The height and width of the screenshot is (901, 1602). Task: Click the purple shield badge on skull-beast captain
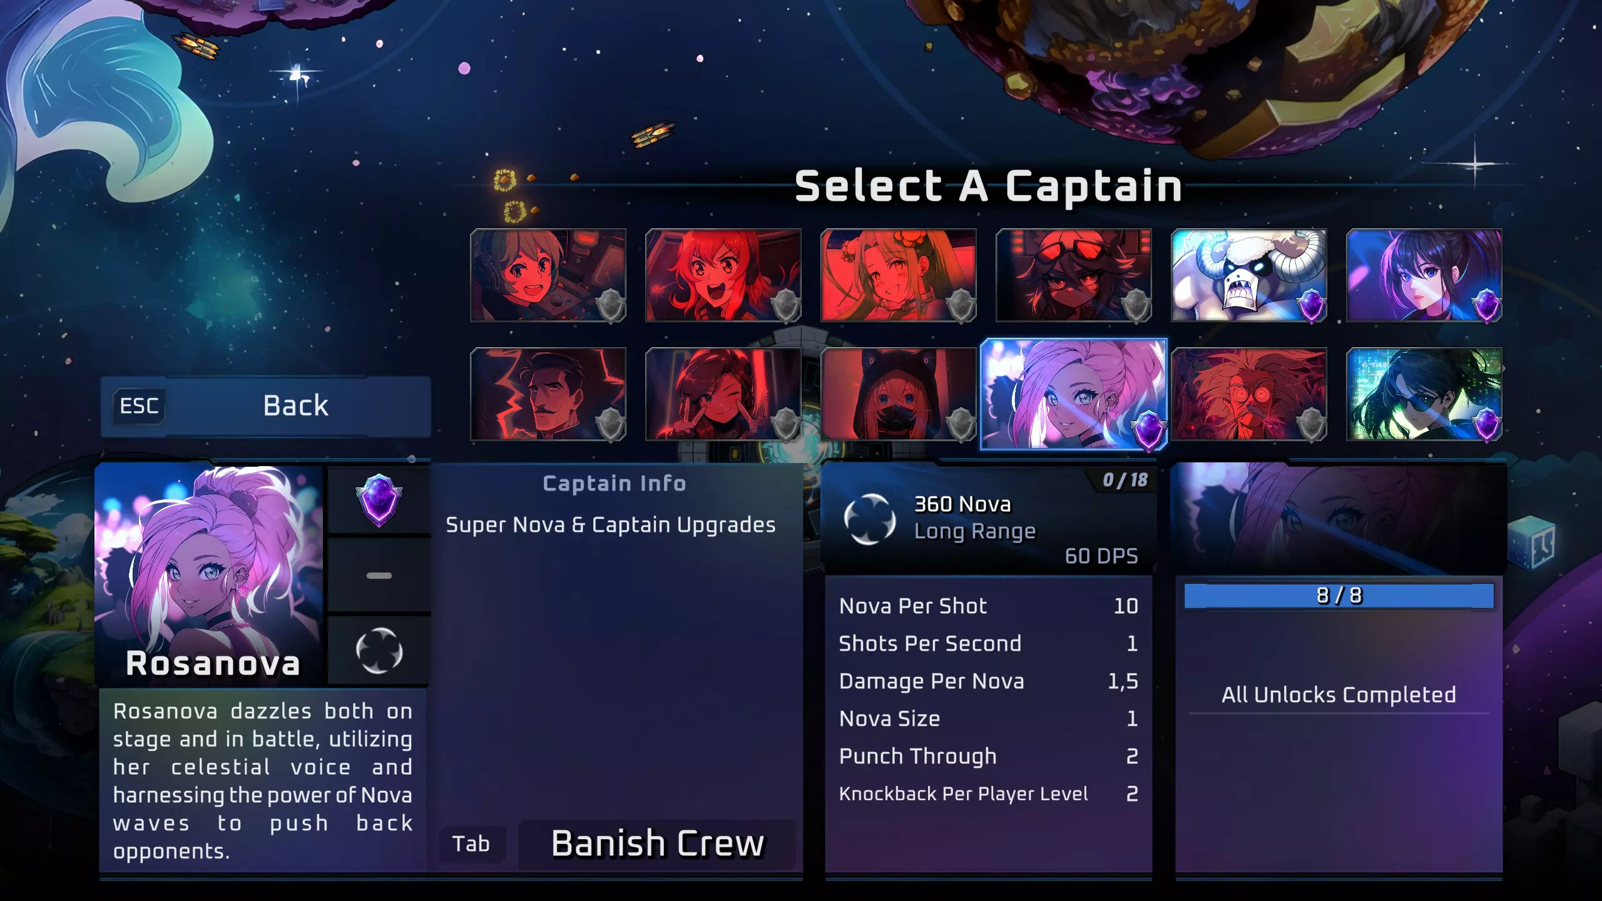tap(1311, 305)
